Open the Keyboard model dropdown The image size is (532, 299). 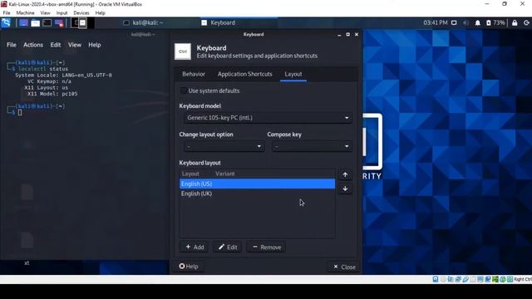pyautogui.click(x=268, y=118)
